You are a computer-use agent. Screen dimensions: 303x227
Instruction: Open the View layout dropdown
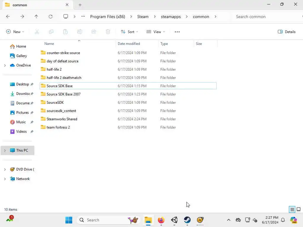click(156, 32)
